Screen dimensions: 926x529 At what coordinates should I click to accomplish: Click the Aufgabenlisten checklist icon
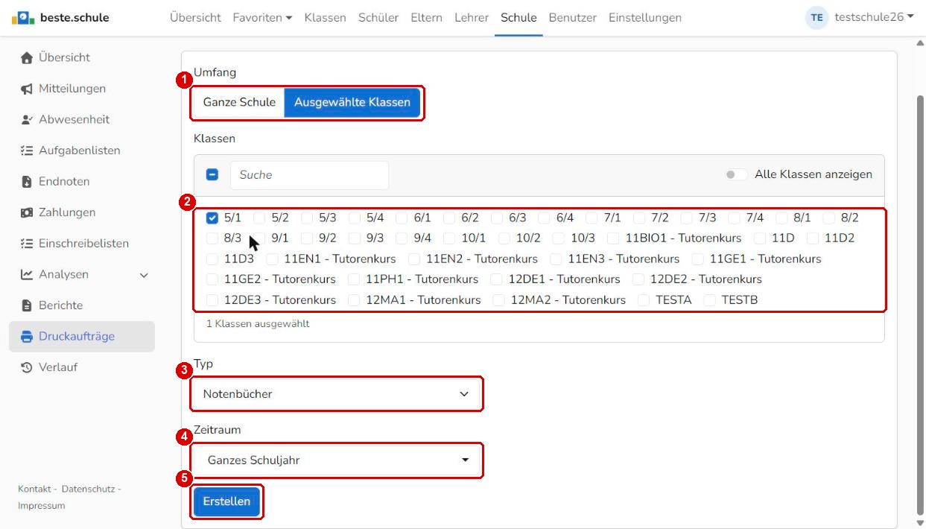pos(27,151)
